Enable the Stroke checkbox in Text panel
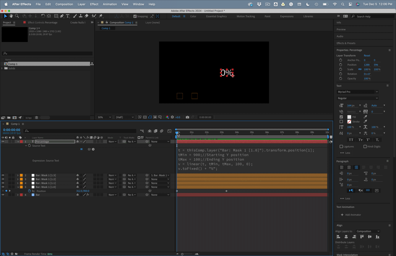The height and width of the screenshot is (256, 396). pos(341,122)
